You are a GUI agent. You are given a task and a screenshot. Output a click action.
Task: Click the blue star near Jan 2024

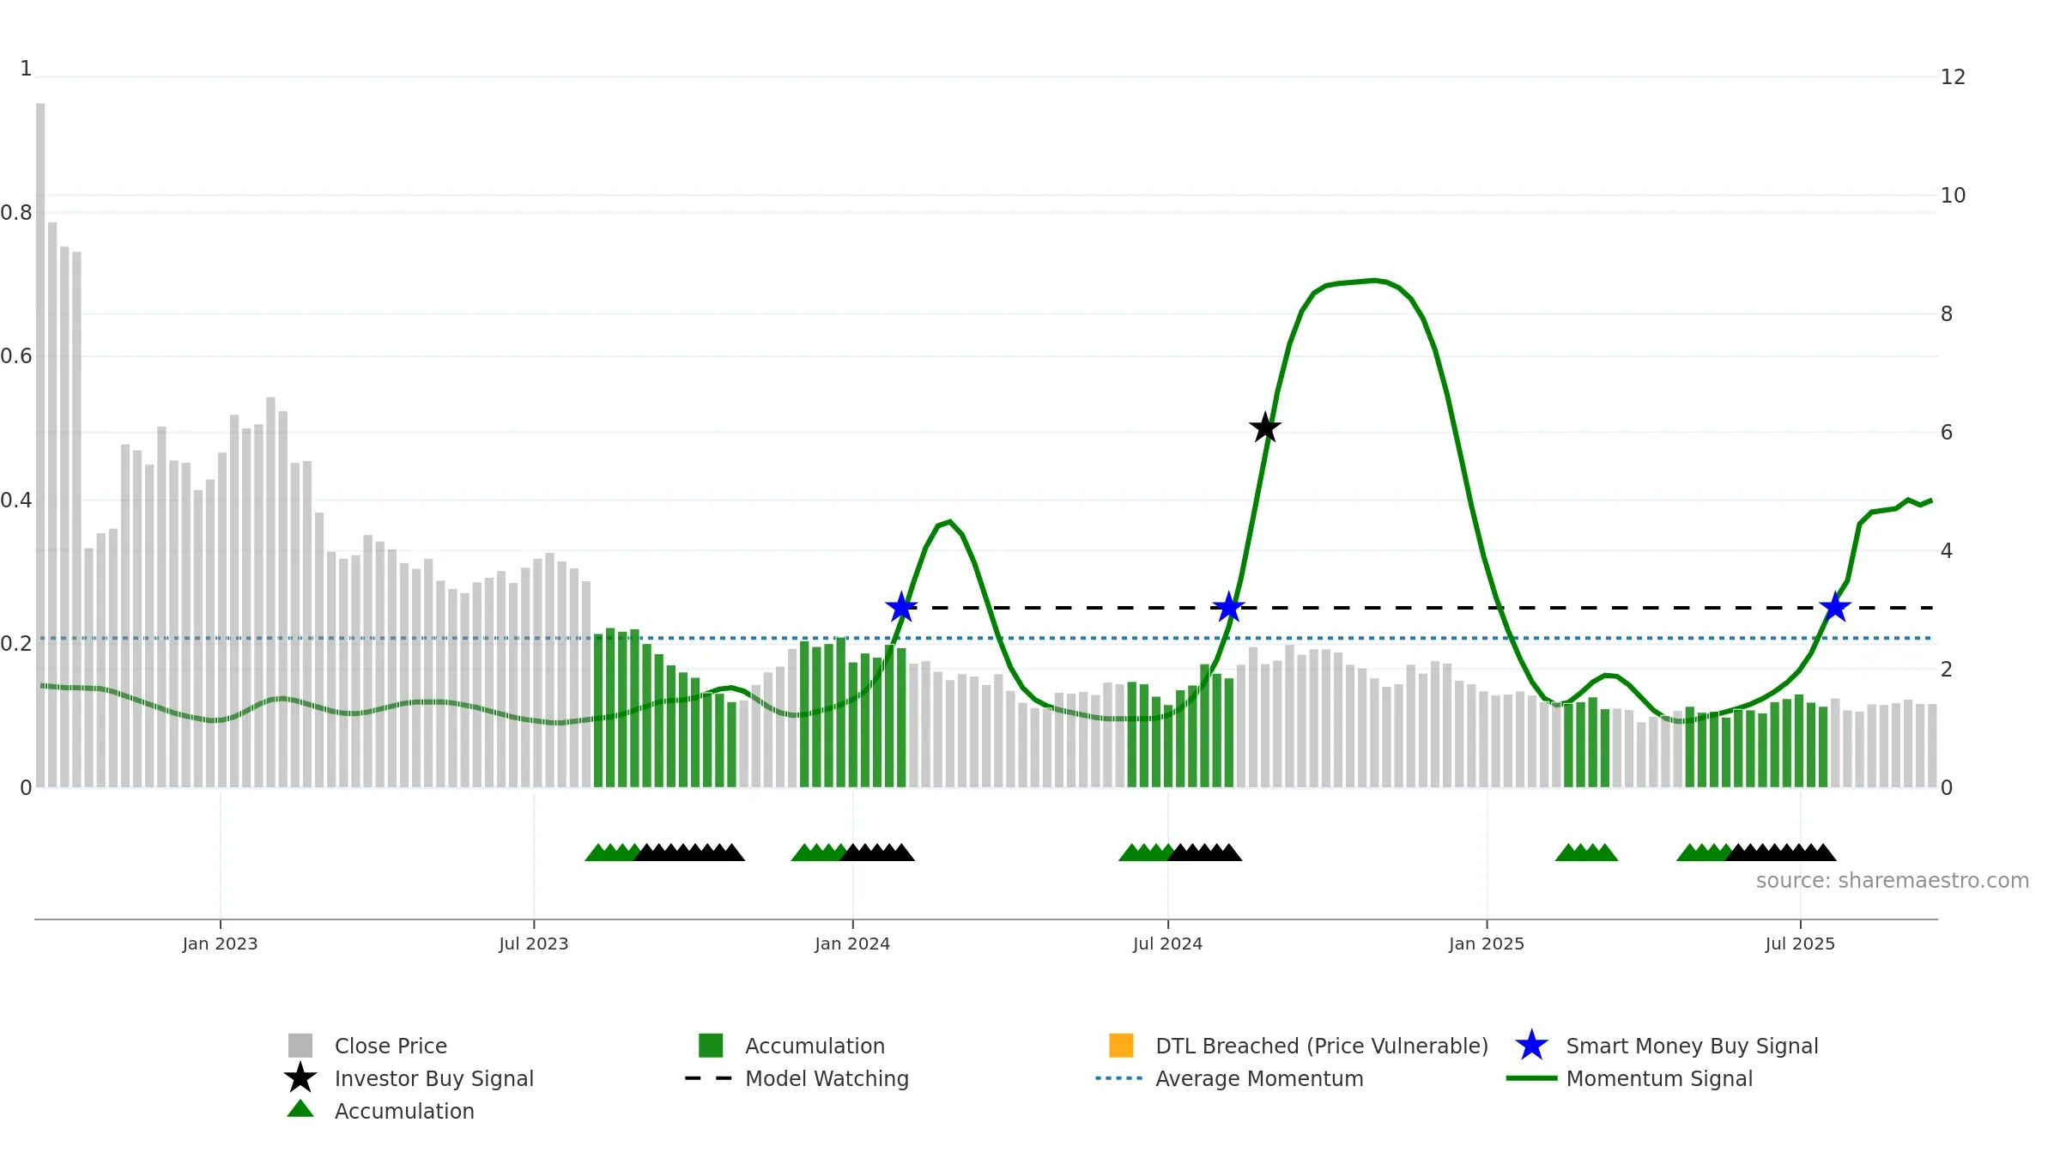click(901, 608)
